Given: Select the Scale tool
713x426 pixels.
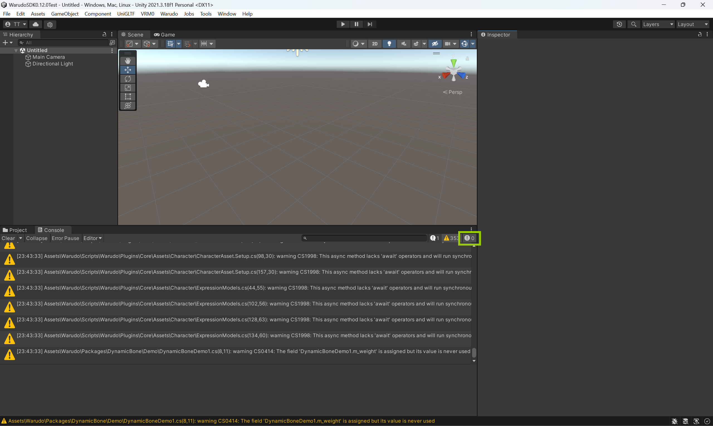Looking at the screenshot, I should (128, 88).
